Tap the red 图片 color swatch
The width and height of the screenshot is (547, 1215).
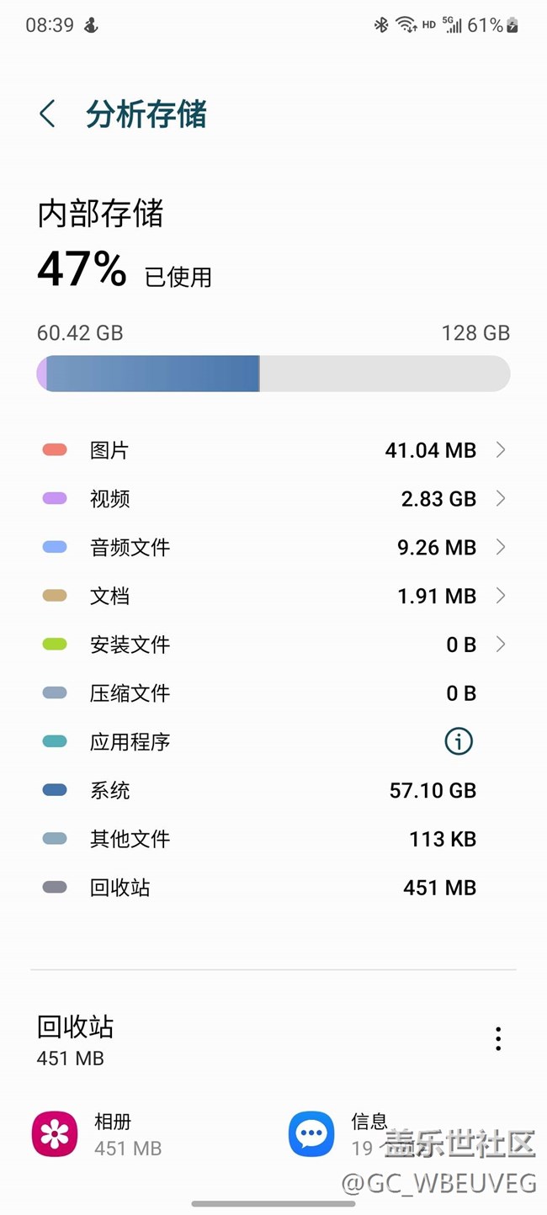point(55,450)
